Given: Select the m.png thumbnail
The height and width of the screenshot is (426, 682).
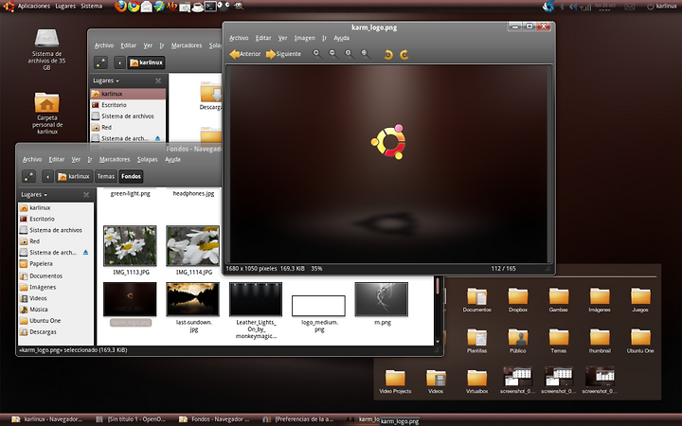Looking at the screenshot, I should tap(382, 299).
